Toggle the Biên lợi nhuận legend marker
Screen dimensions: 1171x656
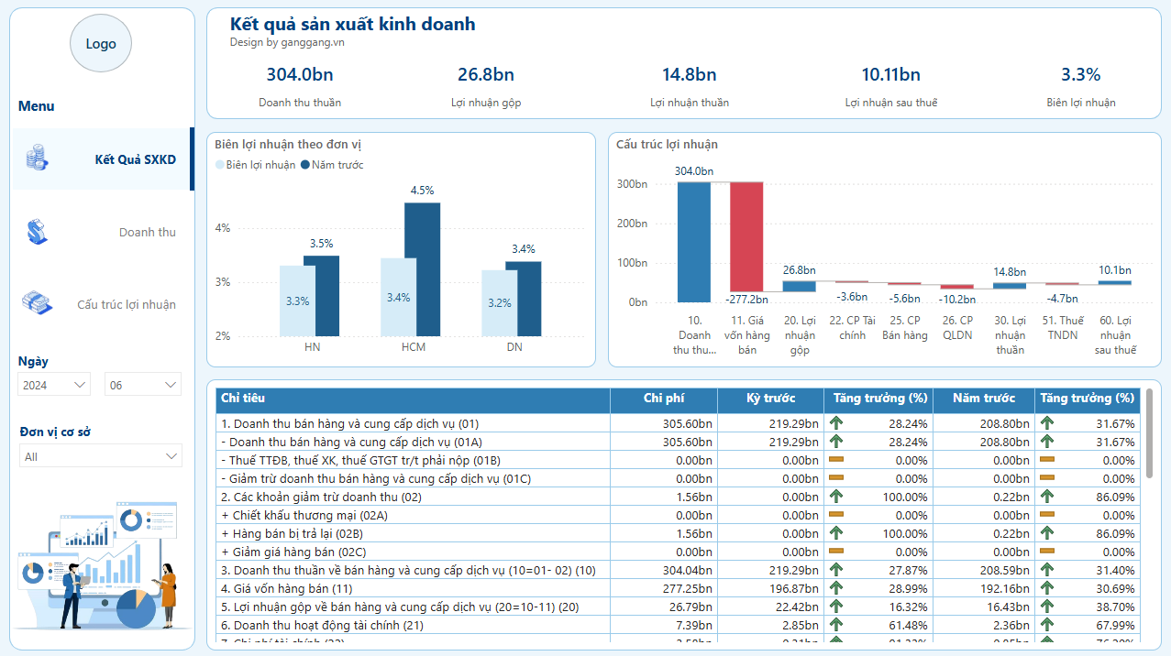(220, 165)
